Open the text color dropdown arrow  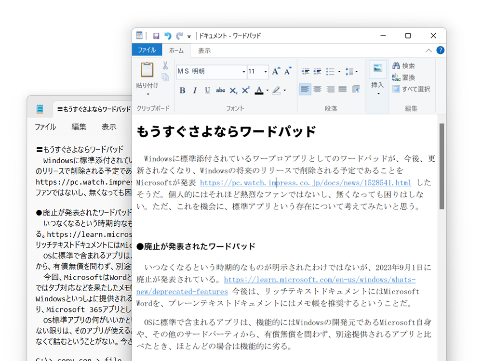click(268, 90)
